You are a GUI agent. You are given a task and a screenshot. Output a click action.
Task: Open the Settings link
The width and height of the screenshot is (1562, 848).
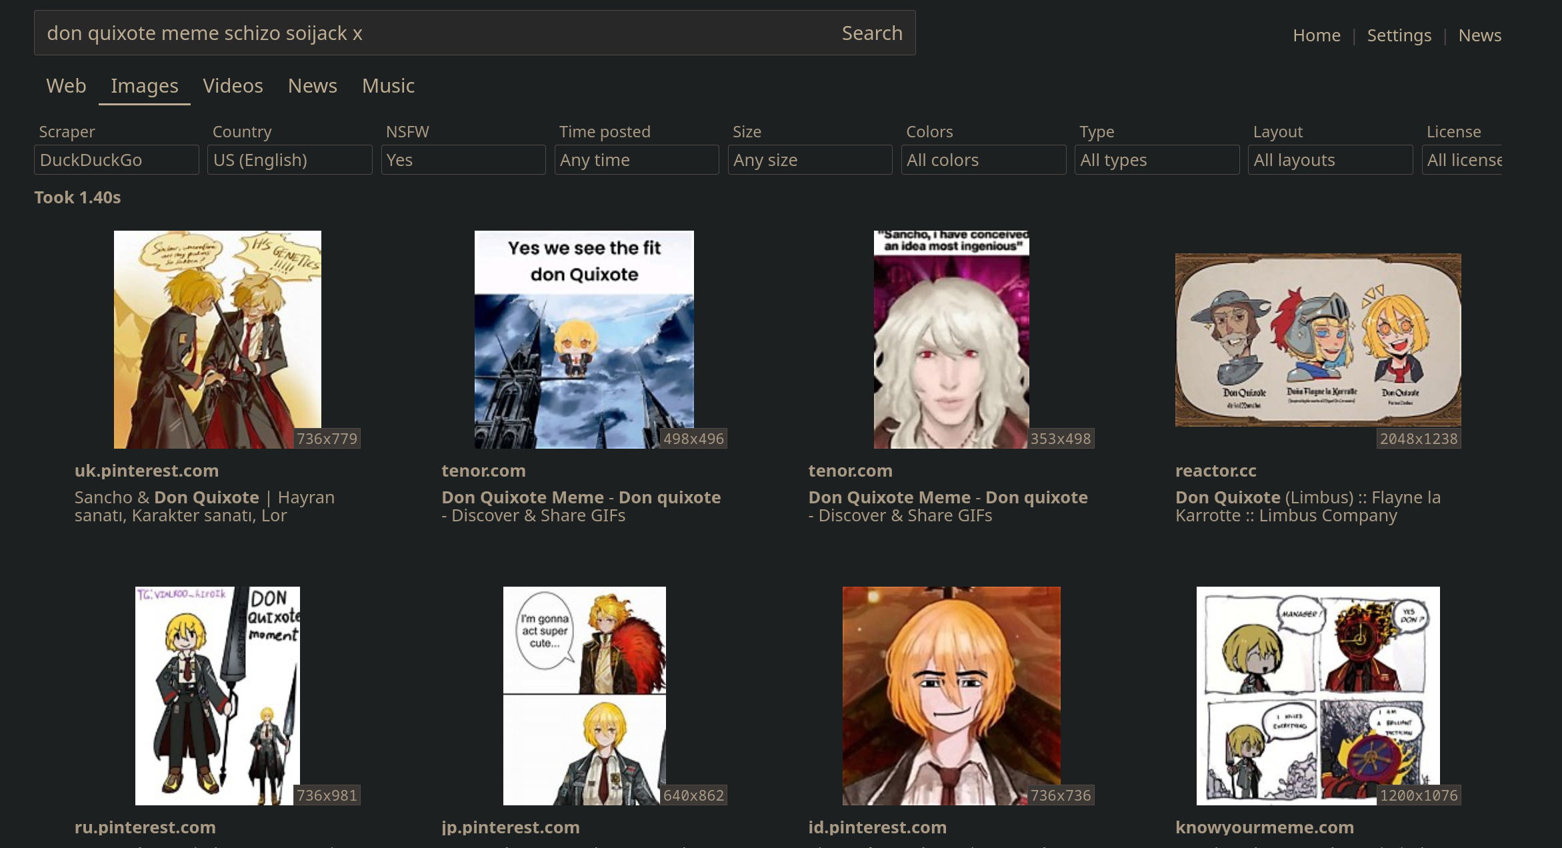1399,35
